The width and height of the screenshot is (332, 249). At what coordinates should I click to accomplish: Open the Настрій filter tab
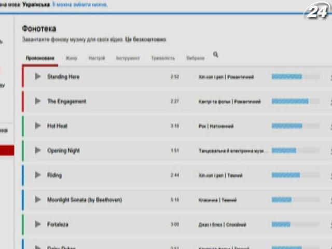(97, 58)
